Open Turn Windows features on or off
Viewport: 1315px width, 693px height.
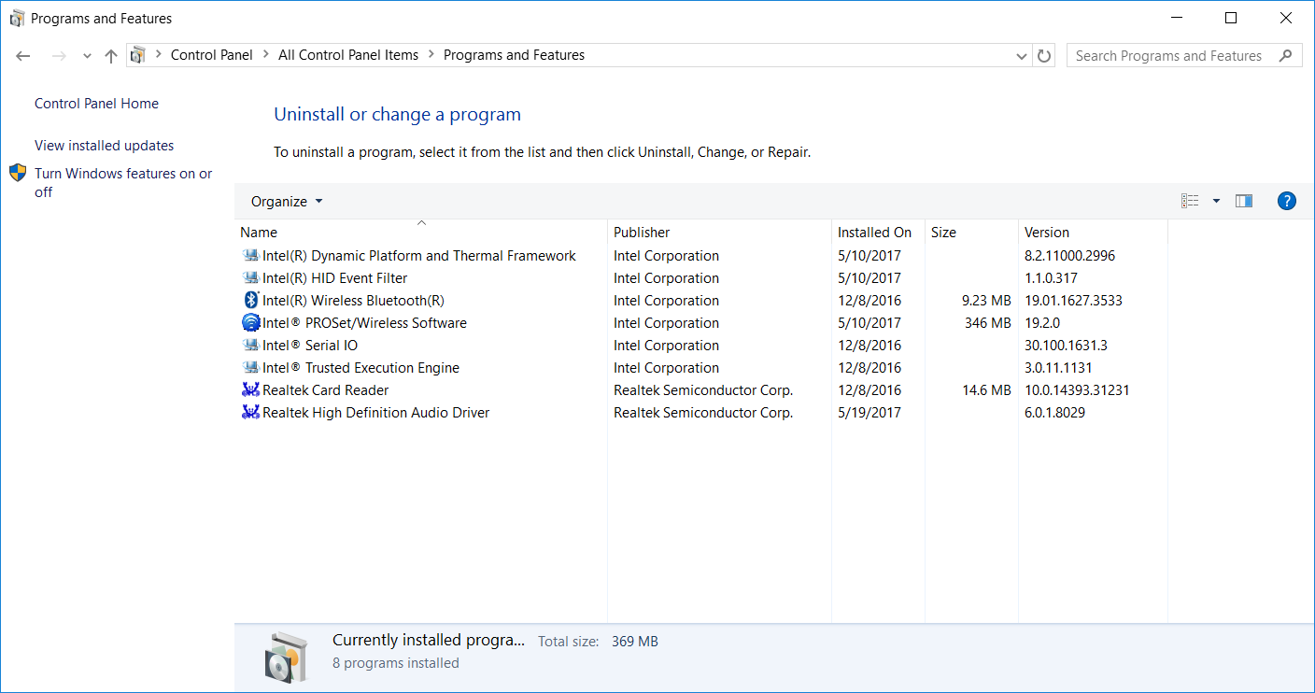tap(123, 183)
